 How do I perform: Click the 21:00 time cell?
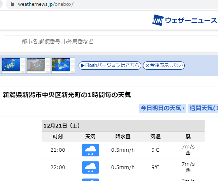[58, 150]
